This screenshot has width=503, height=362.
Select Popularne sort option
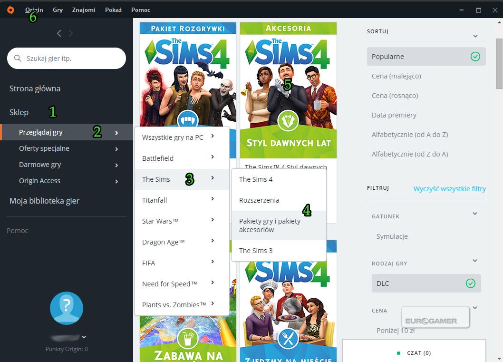pyautogui.click(x=426, y=57)
